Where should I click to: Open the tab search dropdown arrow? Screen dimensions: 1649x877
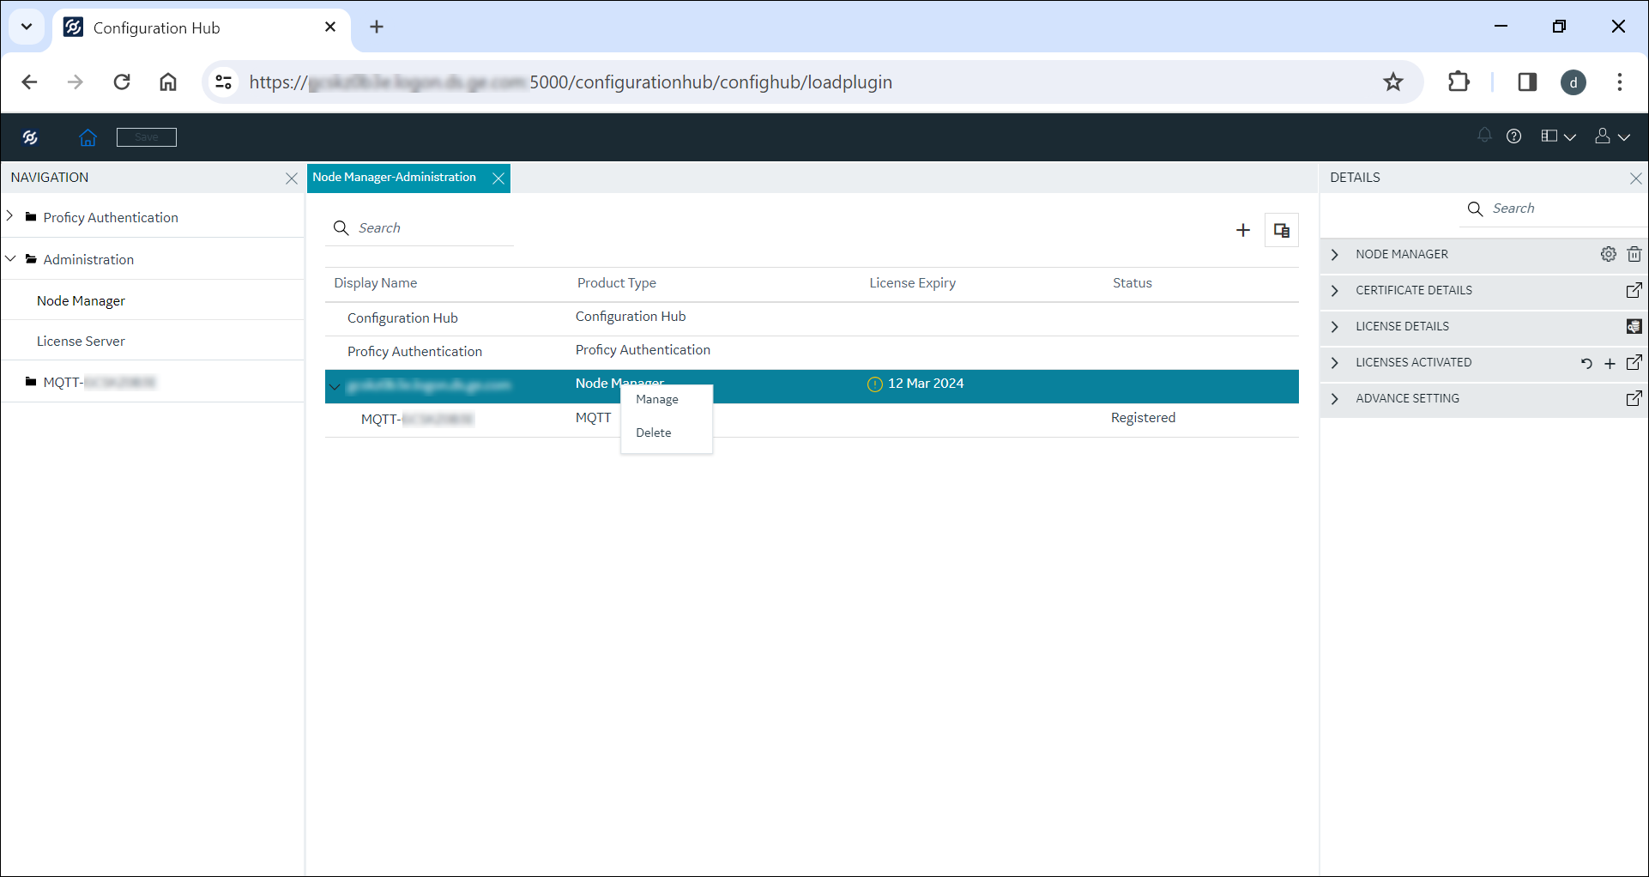coord(27,27)
